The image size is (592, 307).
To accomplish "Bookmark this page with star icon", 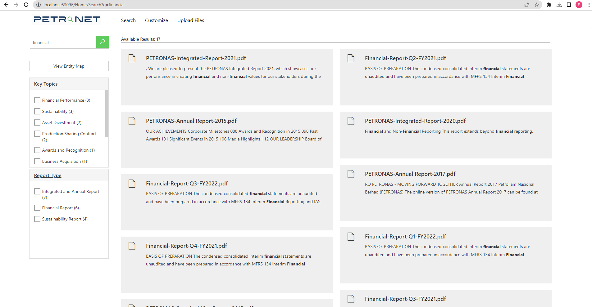I will point(537,5).
